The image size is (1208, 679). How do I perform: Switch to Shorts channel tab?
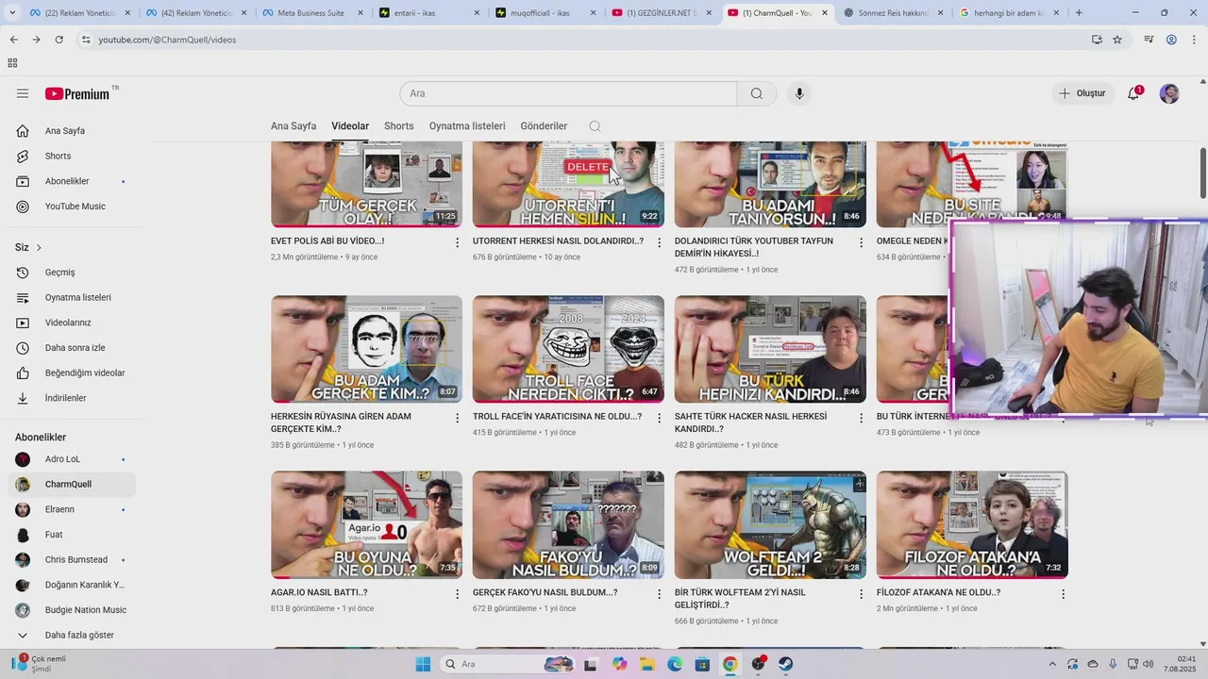coord(399,126)
